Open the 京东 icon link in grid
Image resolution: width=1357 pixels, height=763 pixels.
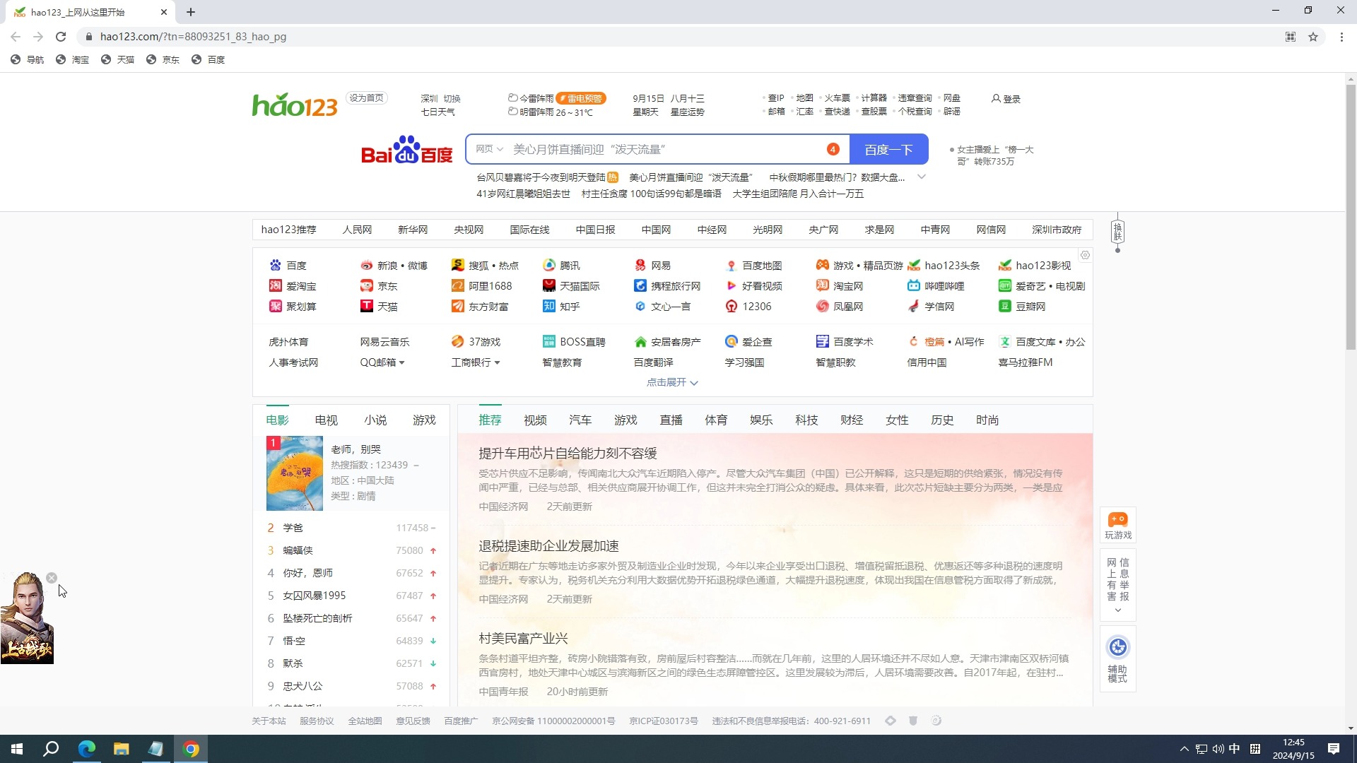coord(366,285)
